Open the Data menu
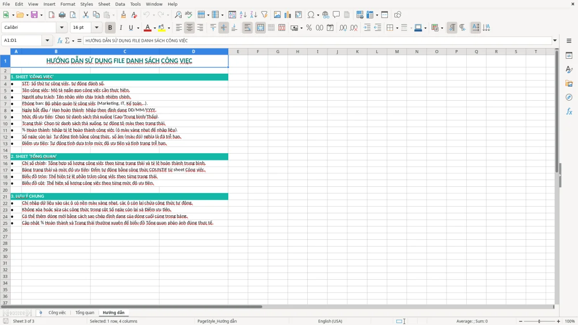This screenshot has height=325, width=578. 120,4
